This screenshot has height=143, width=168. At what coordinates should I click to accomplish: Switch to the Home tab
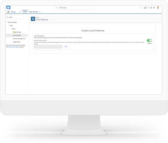pos(25,12)
